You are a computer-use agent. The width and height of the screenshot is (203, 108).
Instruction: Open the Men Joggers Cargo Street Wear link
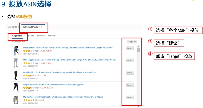[70, 60]
